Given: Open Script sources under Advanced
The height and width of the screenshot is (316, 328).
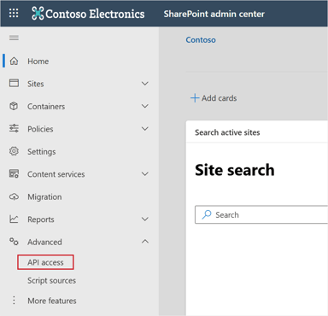Looking at the screenshot, I should coord(52,280).
